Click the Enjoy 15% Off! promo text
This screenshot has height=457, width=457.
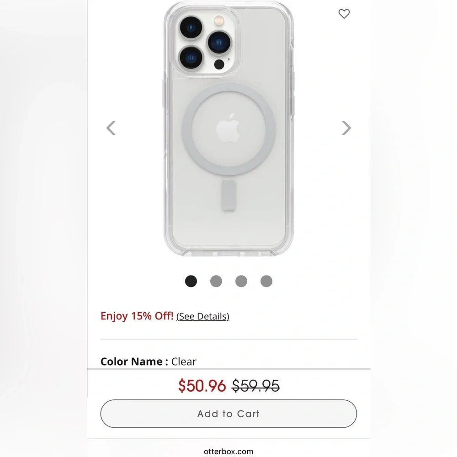point(137,316)
